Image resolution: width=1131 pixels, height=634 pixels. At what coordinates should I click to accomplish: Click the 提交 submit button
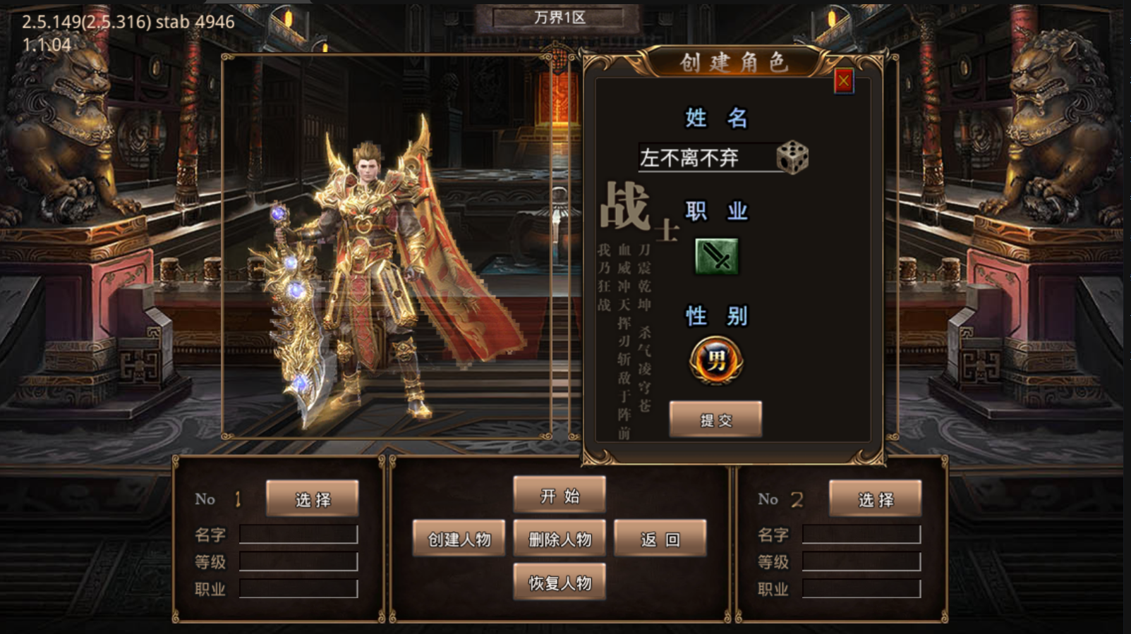(715, 420)
